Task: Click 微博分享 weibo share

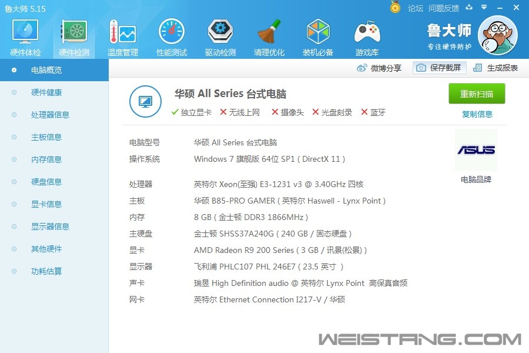Action: tap(379, 68)
